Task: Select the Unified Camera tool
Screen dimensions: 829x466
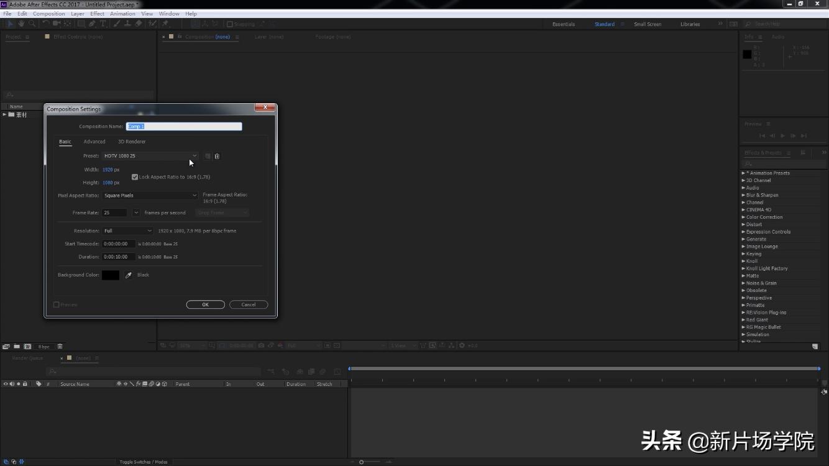Action: [x=57, y=24]
